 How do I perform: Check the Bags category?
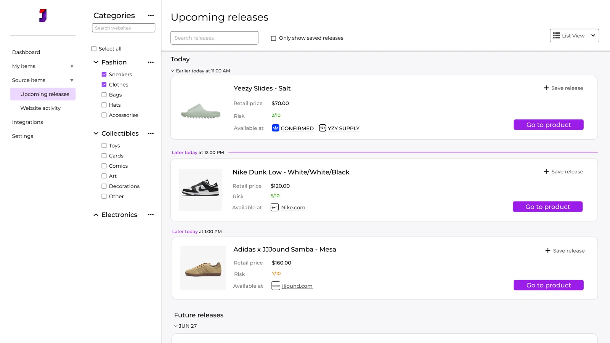tap(104, 95)
